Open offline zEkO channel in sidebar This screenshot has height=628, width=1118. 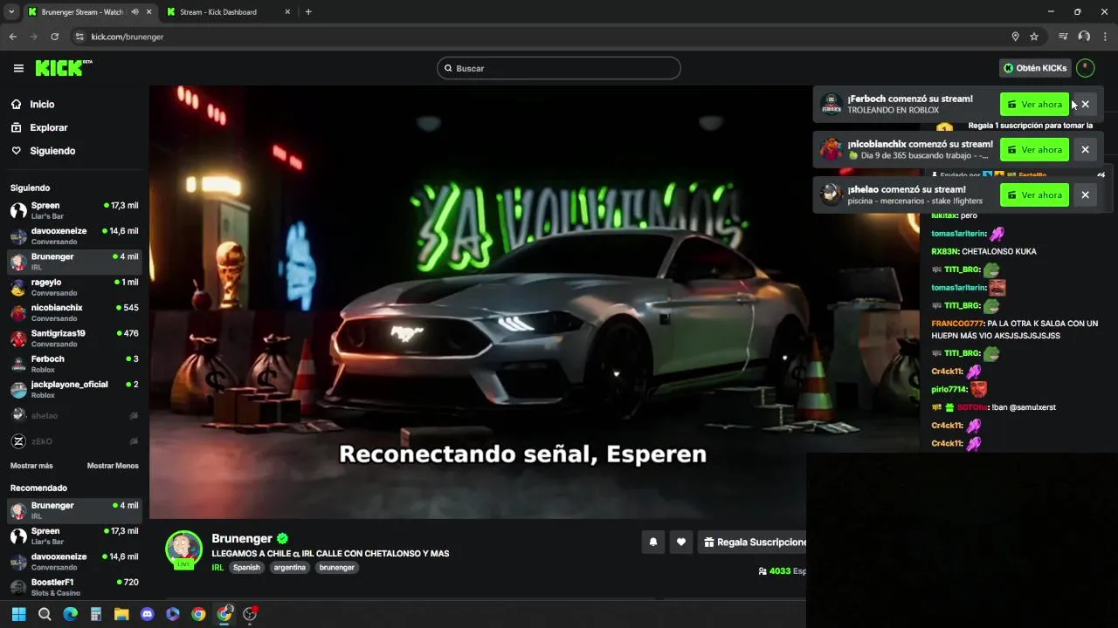74,441
